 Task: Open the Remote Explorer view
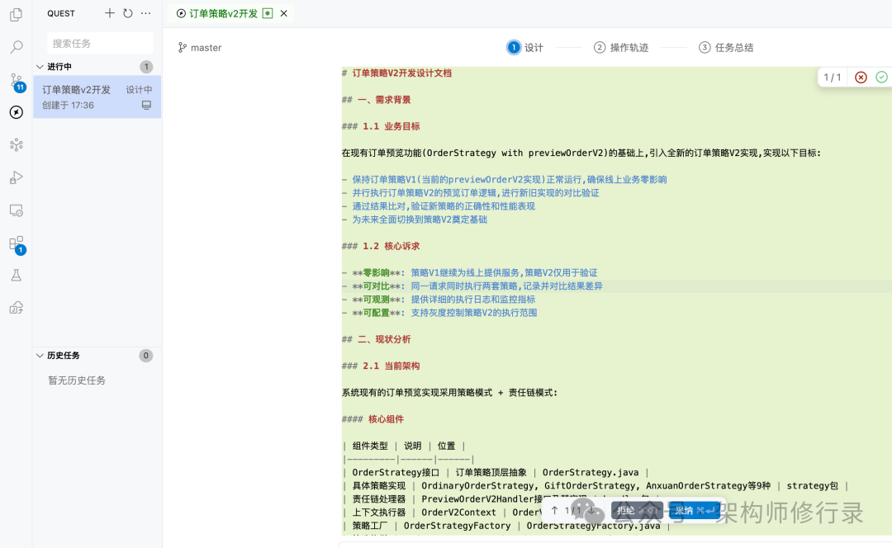click(17, 211)
